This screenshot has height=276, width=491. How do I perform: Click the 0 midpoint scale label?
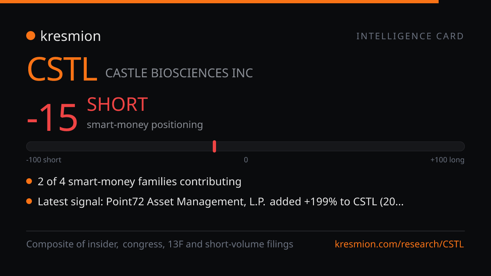(x=246, y=160)
